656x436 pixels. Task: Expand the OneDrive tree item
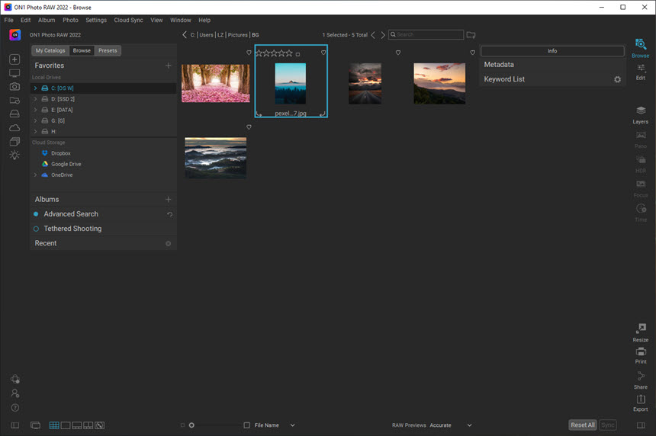[36, 175]
